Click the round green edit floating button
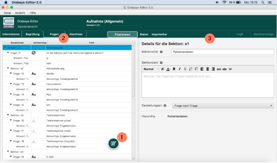Screen dimensions: 277x163 click(113, 143)
